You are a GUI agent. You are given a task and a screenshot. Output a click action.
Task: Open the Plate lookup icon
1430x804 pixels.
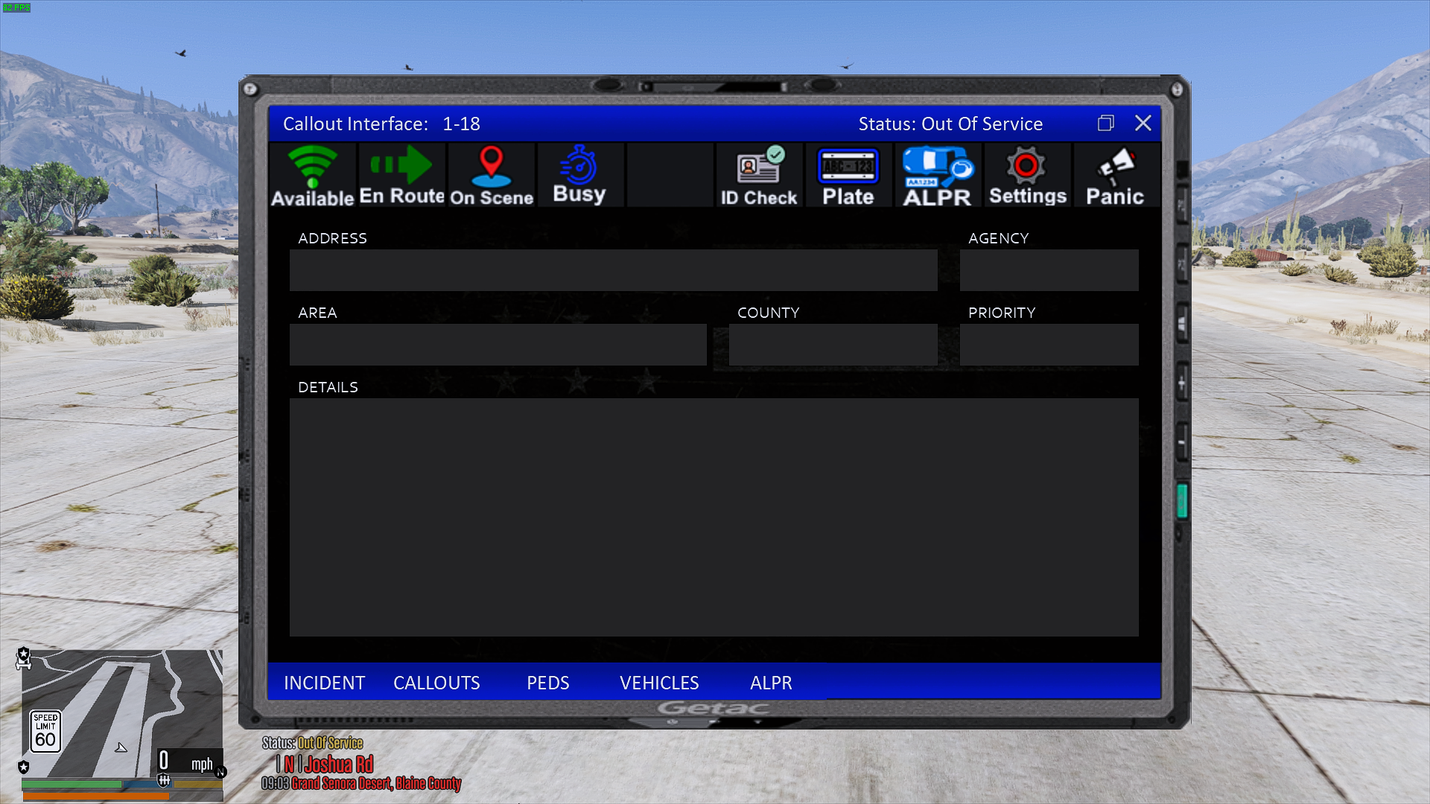click(x=848, y=176)
